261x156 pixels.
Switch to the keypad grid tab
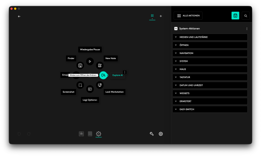pyautogui.click(x=90, y=134)
